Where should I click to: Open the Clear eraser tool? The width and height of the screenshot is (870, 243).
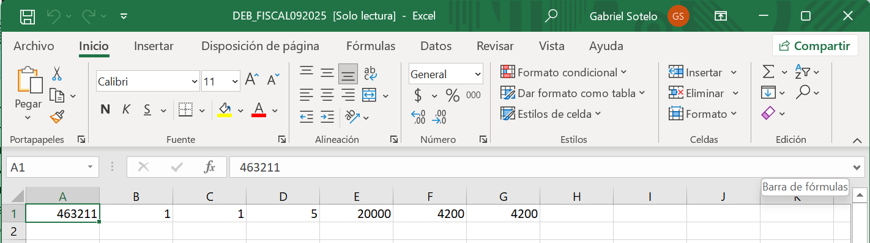pyautogui.click(x=768, y=114)
